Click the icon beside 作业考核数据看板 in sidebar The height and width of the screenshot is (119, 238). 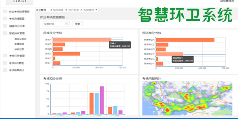5,12
